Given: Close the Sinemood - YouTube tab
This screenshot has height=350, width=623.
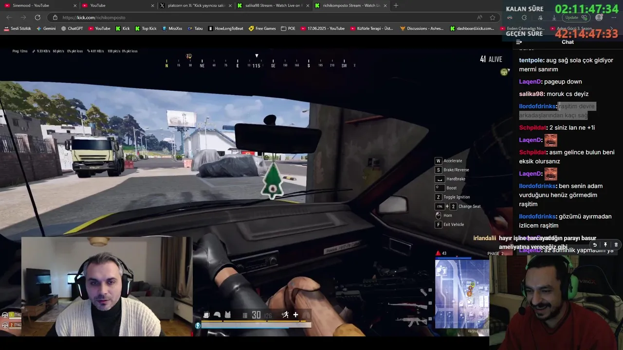Looking at the screenshot, I should (x=75, y=5).
